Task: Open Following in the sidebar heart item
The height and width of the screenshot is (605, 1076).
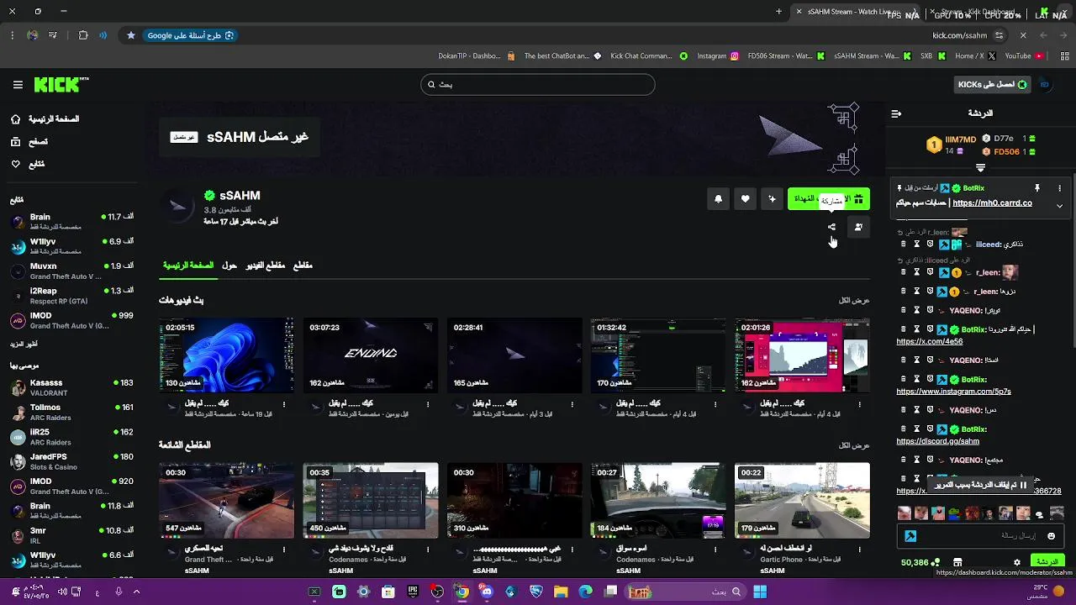Action: point(28,164)
